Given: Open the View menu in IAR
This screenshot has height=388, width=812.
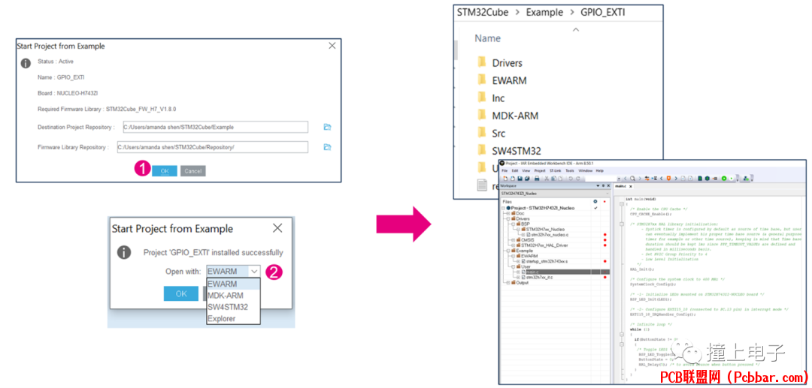Looking at the screenshot, I should coord(526,170).
